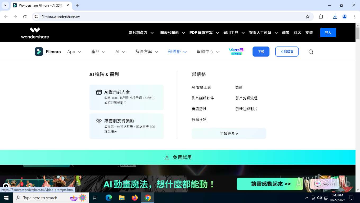Open the 行銷技巧 blog link

click(x=199, y=120)
